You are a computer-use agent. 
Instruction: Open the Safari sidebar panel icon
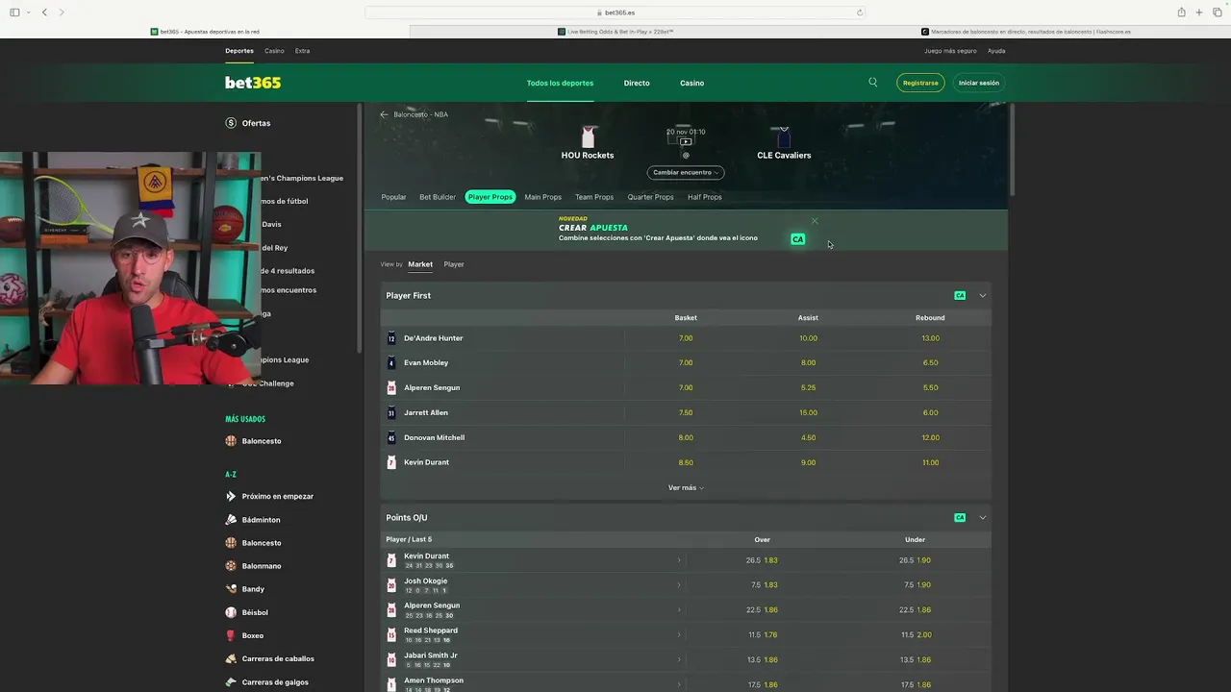pos(14,12)
